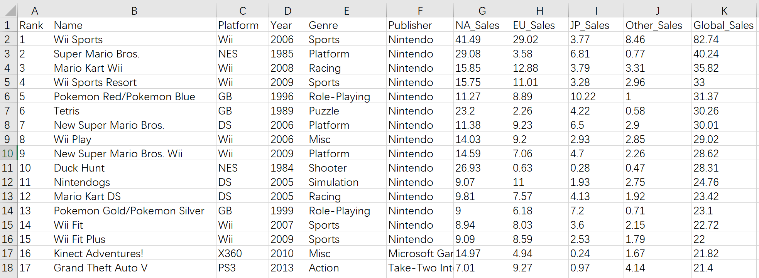
Task: Select column F header
Action: click(x=420, y=11)
